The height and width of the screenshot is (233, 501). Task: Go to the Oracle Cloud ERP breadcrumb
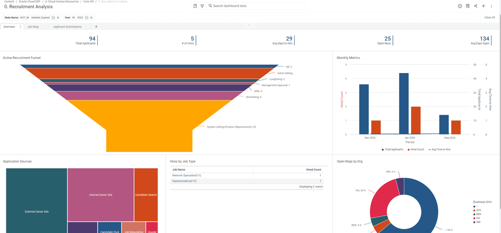coord(29,1)
